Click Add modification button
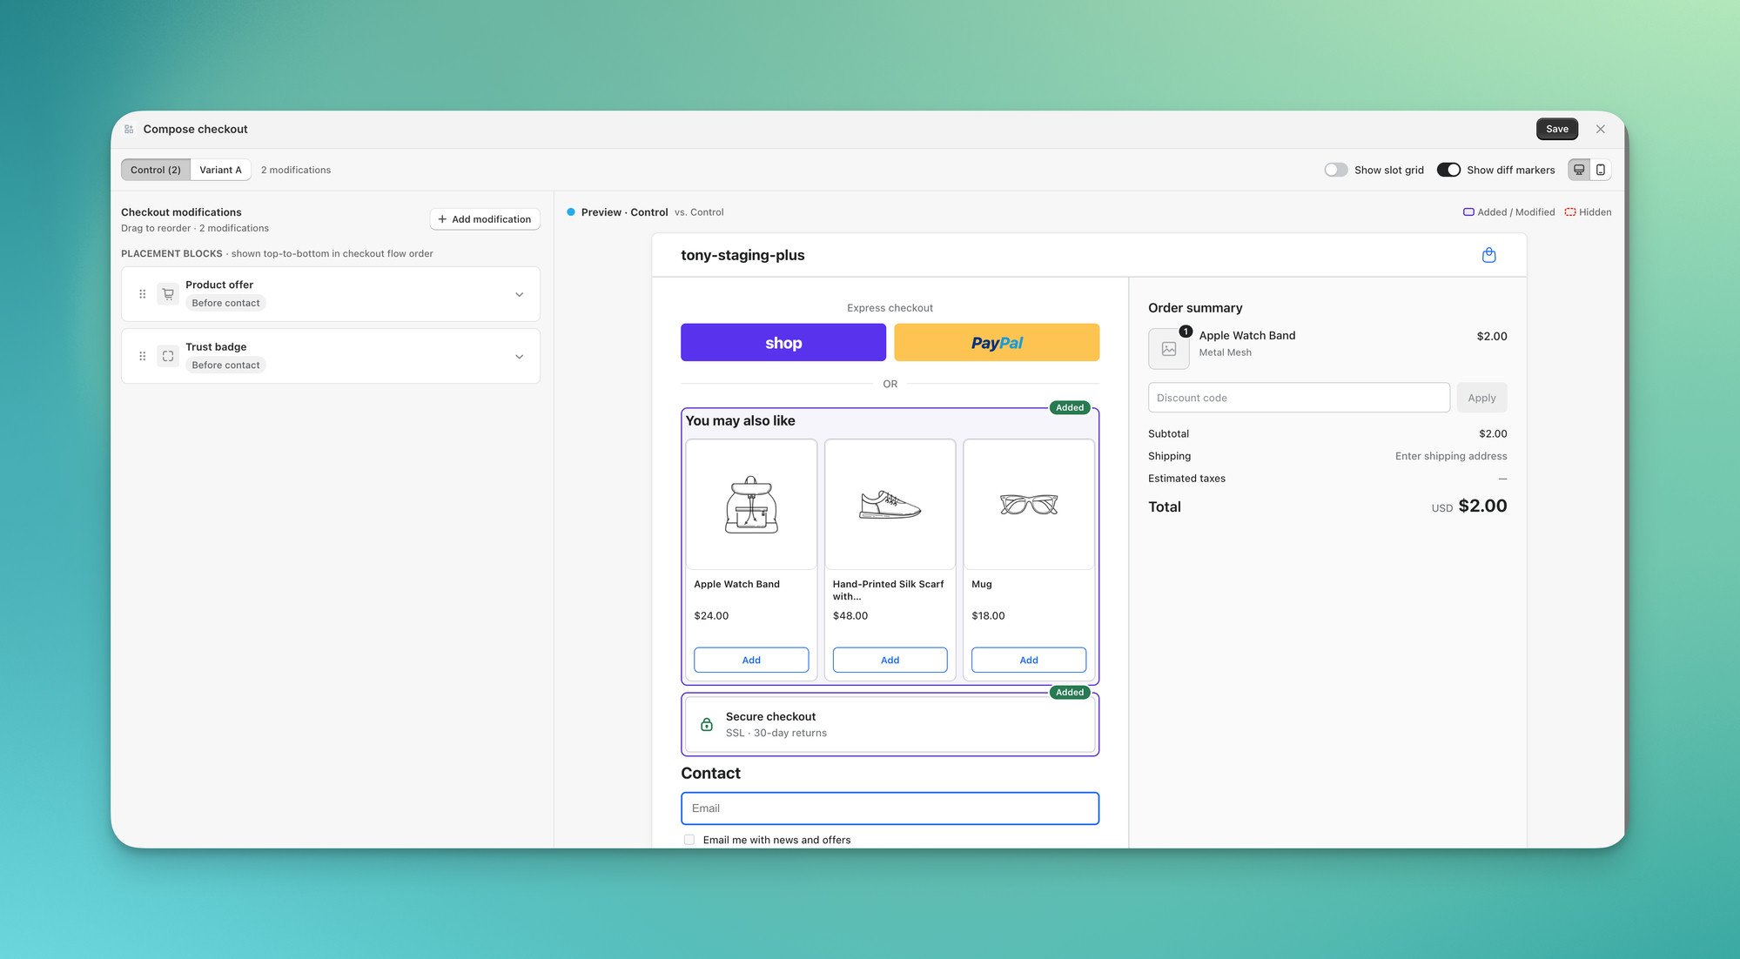1740x959 pixels. 485,219
